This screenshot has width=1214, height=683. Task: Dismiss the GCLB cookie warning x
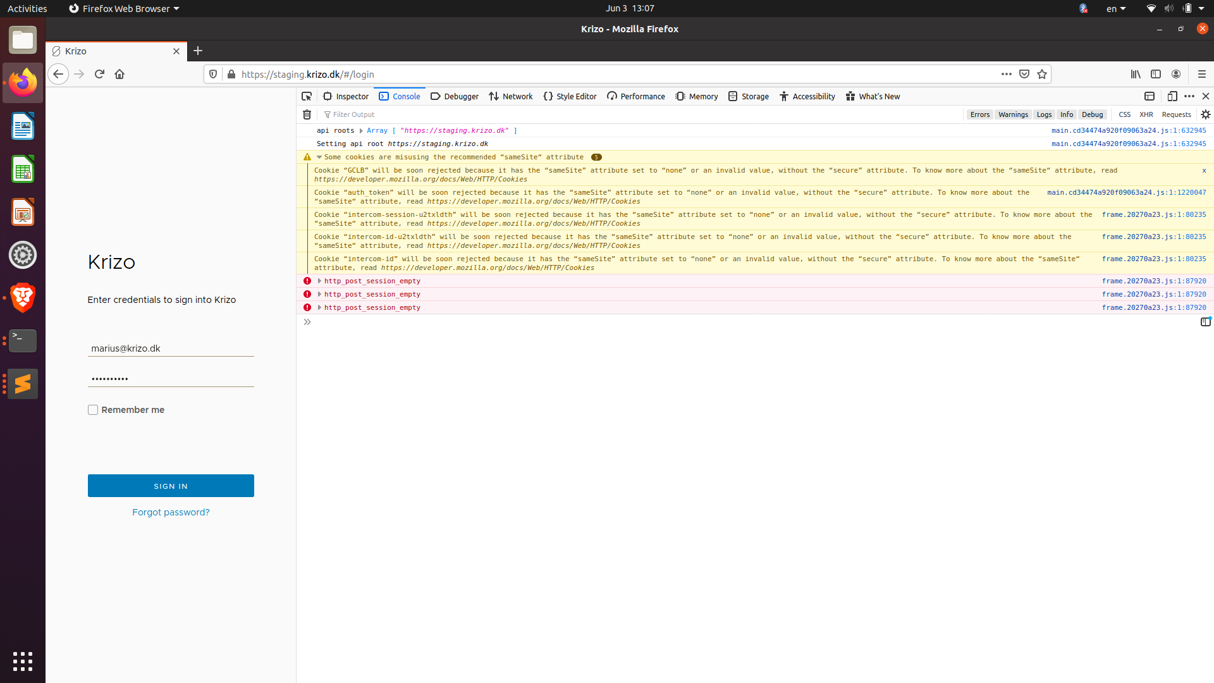click(1204, 171)
